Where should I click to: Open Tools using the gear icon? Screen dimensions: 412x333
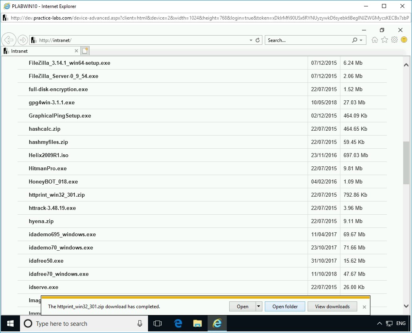[394, 40]
